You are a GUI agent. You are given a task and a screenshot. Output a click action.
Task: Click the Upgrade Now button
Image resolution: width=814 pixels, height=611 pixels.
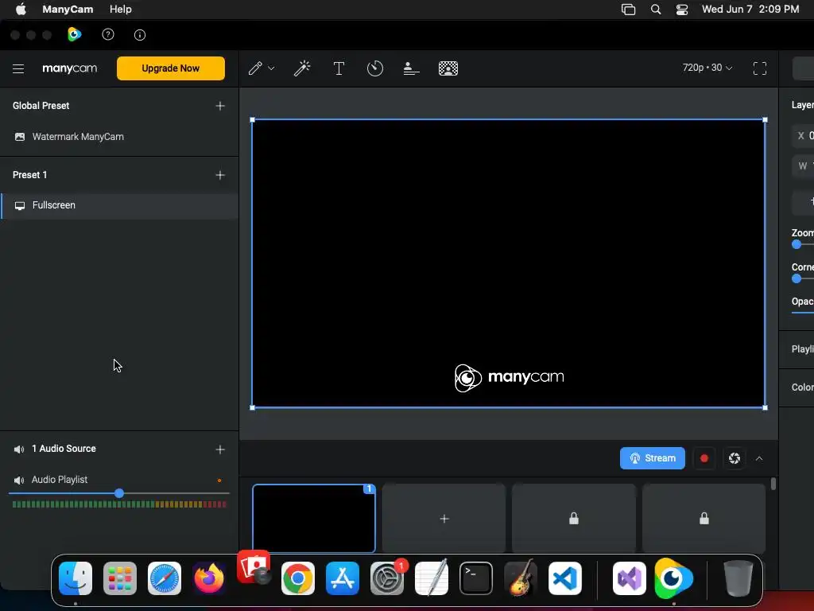pyautogui.click(x=171, y=68)
